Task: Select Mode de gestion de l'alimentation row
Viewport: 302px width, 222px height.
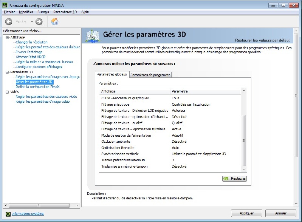Action: pyautogui.click(x=170, y=135)
